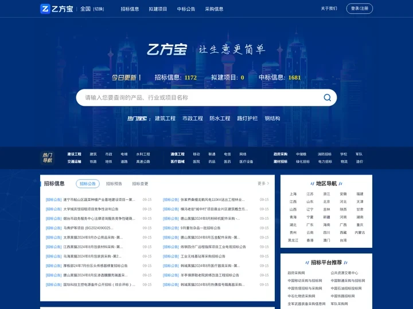
Task: Click the 乙方宝 logo icon in header
Action: pos(45,9)
